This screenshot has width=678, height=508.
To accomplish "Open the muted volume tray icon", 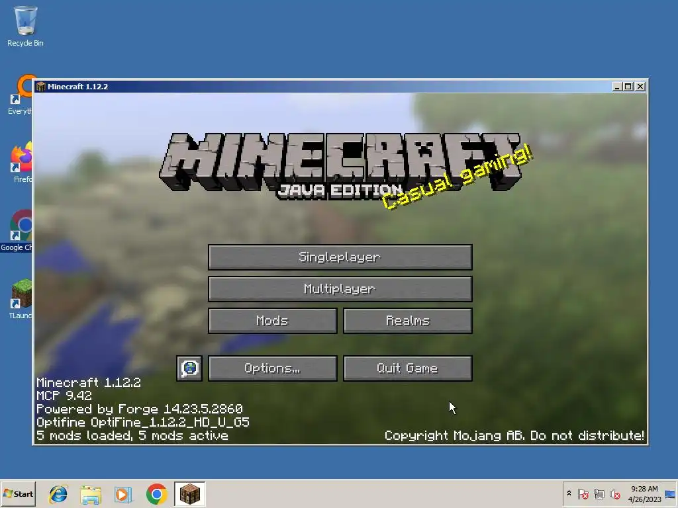I will [x=614, y=493].
